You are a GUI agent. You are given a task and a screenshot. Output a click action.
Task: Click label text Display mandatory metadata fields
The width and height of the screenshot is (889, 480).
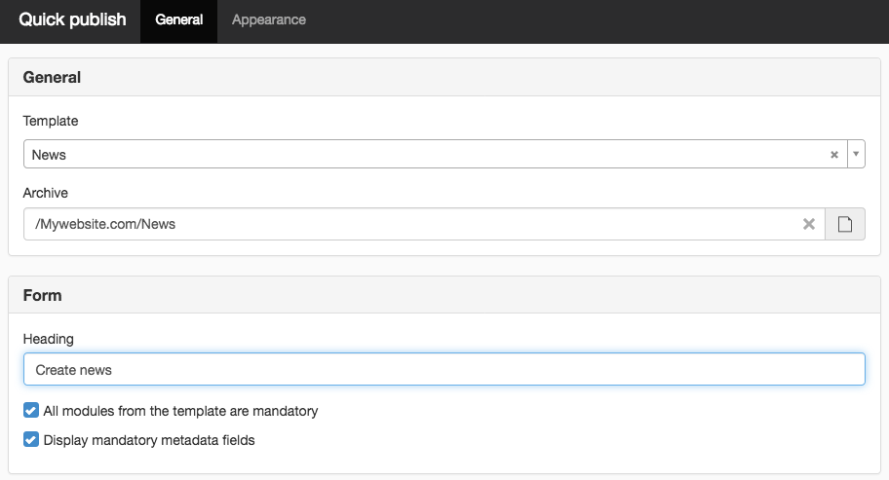click(149, 440)
